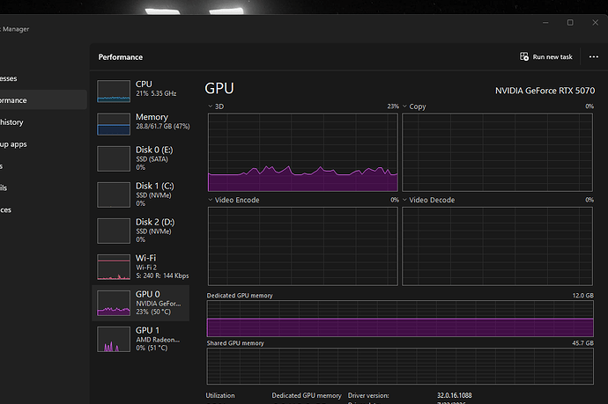Screen dimensions: 608x404
Task: Open Disk 0 (E:) performance entry
Action: [141, 158]
